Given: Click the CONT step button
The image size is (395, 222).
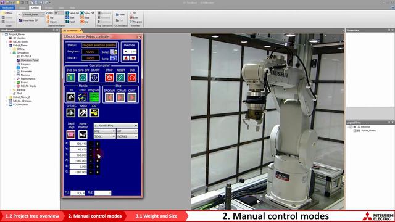Looking at the screenshot, I should click(132, 97).
